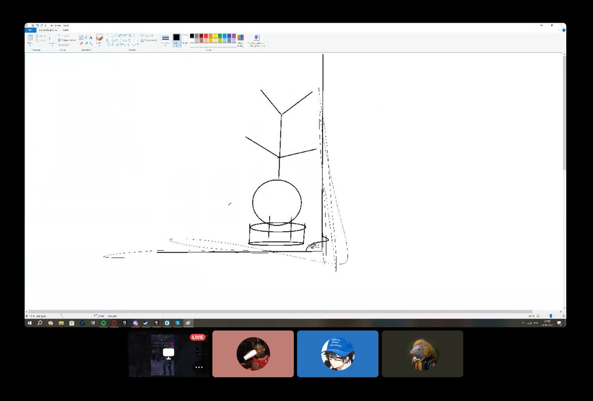The image size is (593, 401).
Task: Open the LIVE stream thumbnail below the desktop
Action: click(x=168, y=354)
